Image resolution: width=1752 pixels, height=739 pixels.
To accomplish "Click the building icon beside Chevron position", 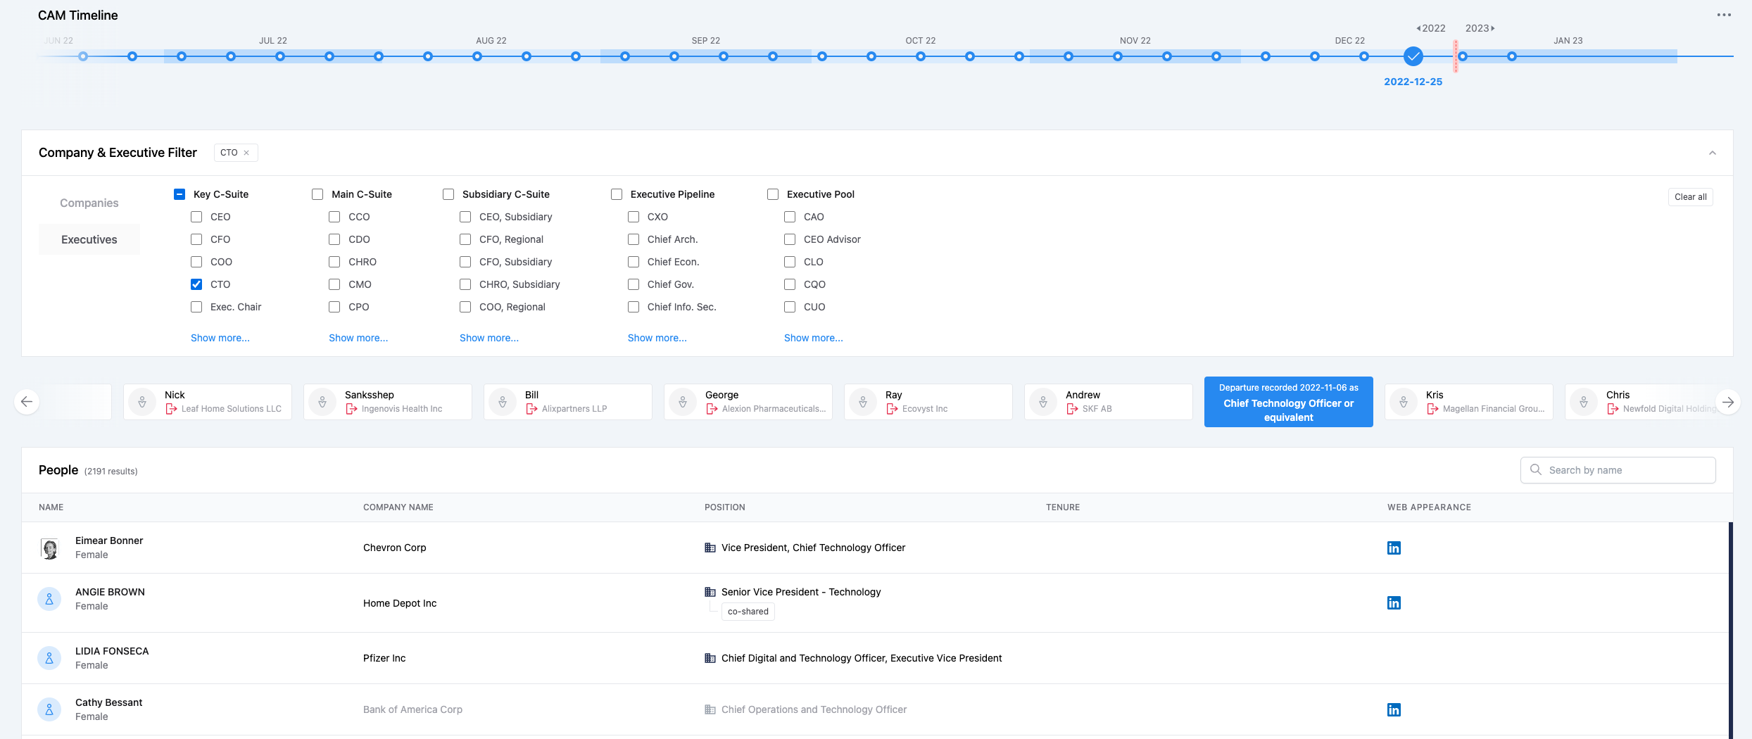I will (710, 548).
